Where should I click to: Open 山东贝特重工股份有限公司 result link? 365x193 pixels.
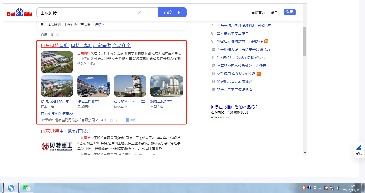[x=68, y=131]
